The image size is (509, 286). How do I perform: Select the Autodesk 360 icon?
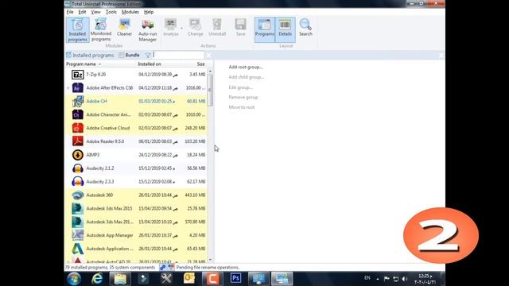point(78,195)
